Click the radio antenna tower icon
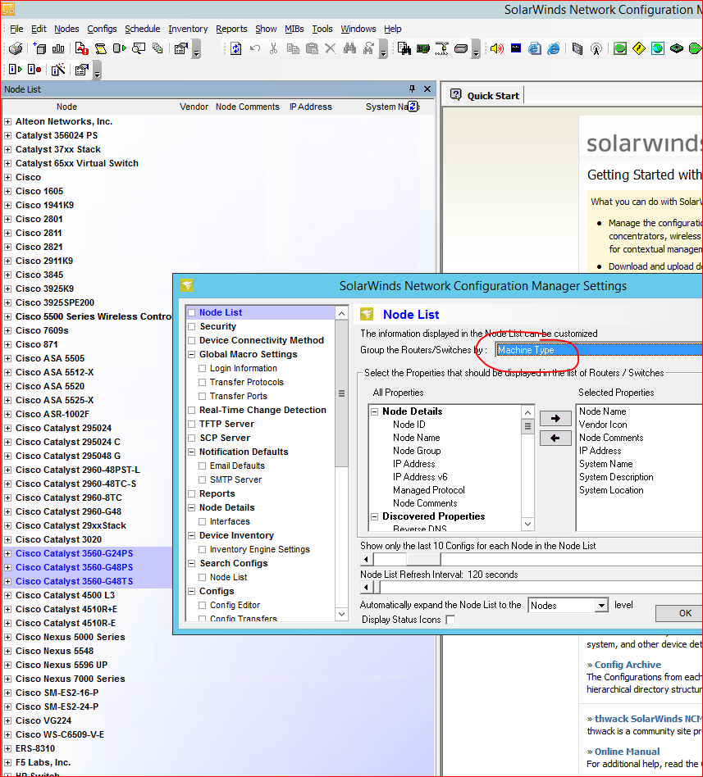The image size is (703, 777). click(596, 48)
